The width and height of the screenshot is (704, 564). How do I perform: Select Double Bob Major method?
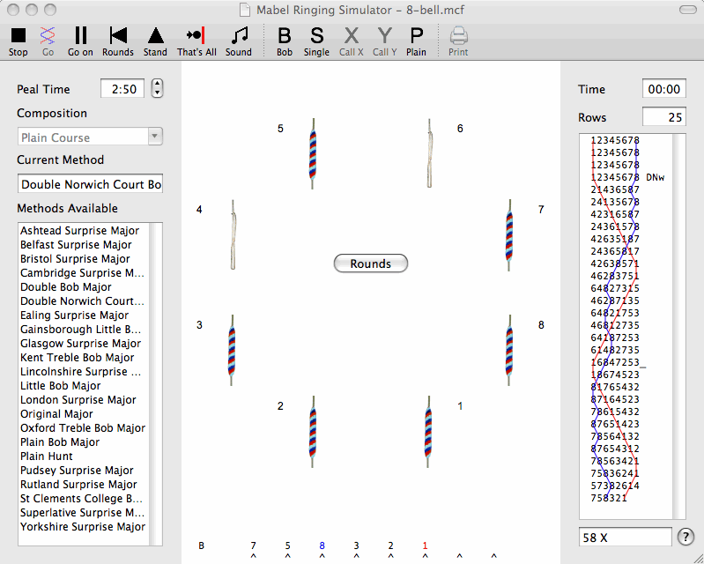65,287
